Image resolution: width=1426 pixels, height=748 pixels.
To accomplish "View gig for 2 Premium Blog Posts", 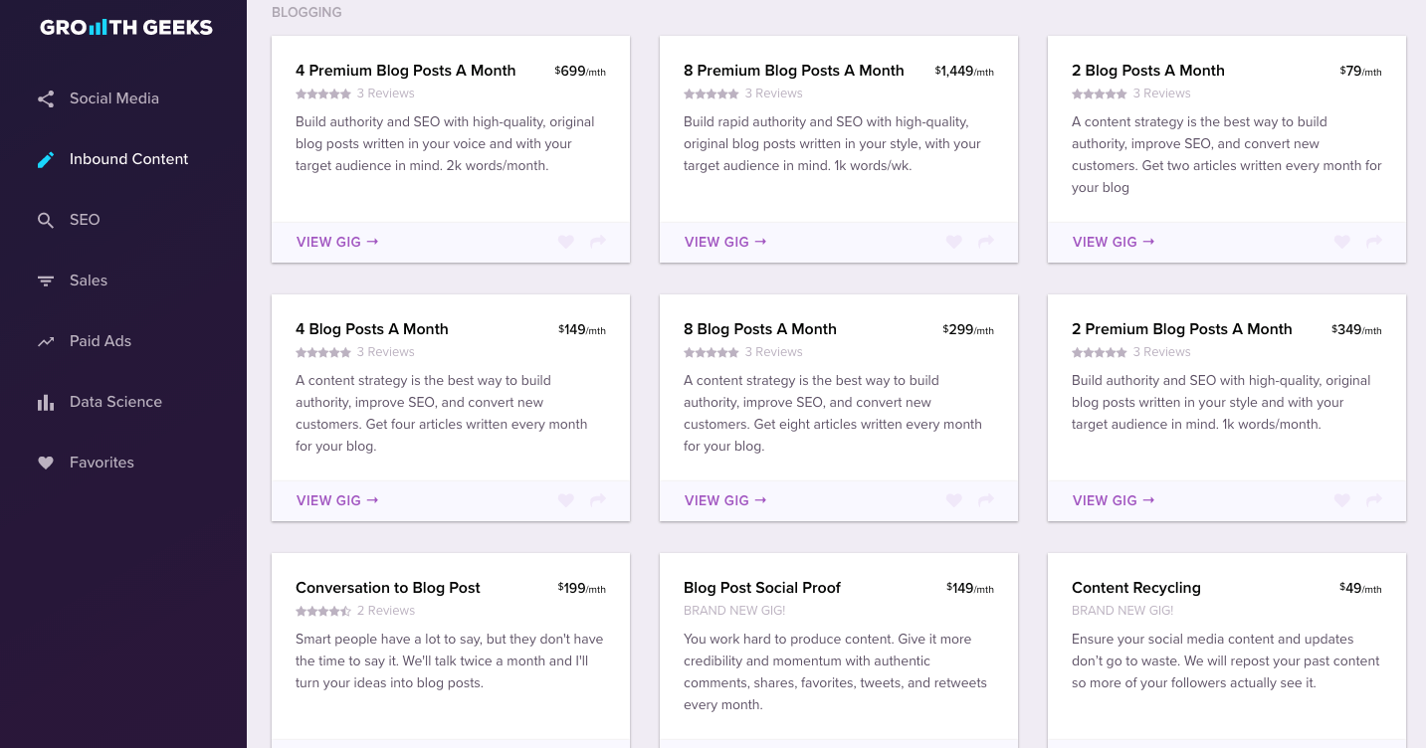I will 1114,500.
